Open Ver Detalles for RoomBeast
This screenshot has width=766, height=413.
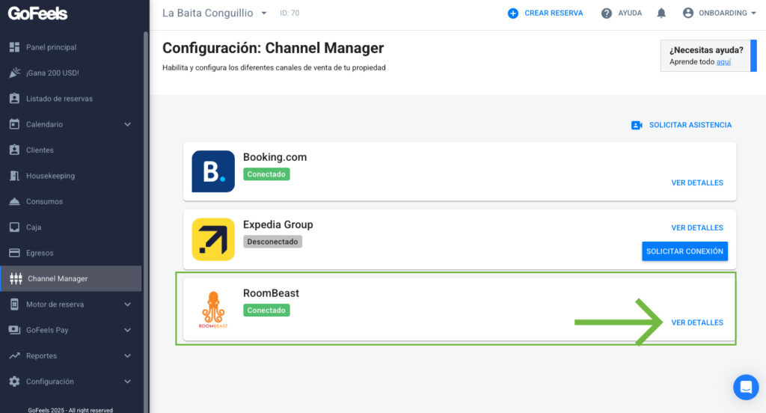pyautogui.click(x=697, y=322)
